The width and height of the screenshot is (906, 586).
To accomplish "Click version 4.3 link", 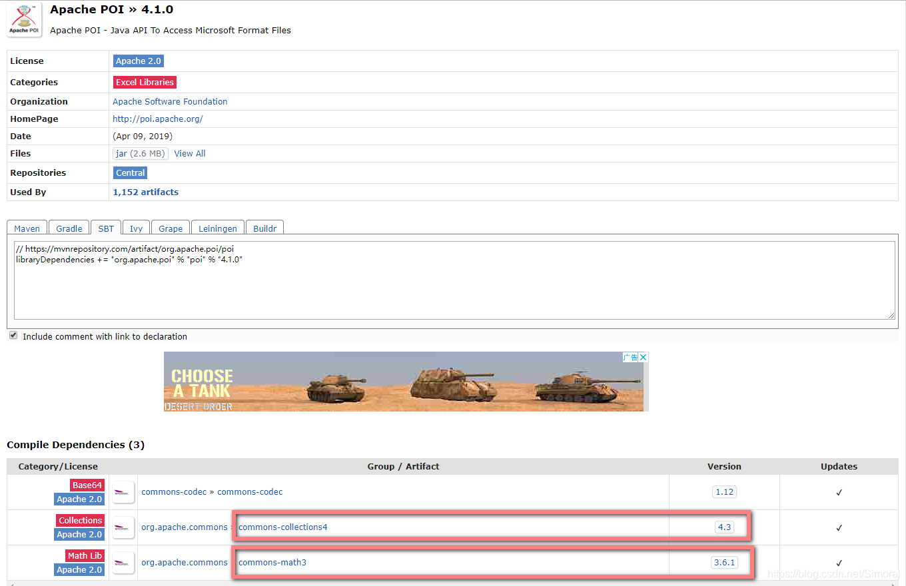I will pos(724,527).
